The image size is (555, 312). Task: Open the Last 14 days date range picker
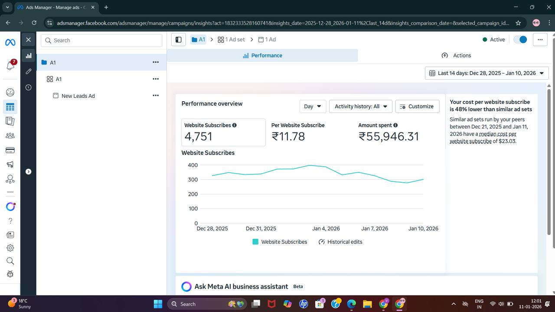486,73
